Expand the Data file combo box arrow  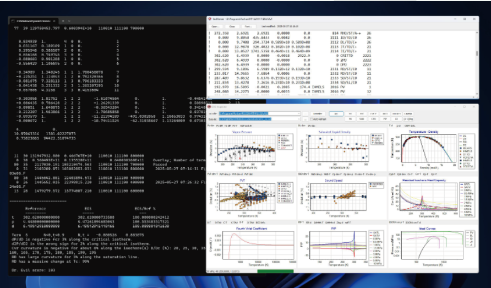299,119
